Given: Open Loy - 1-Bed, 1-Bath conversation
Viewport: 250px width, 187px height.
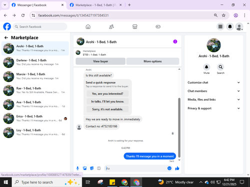Looking at the screenshot, I should click(x=35, y=132).
